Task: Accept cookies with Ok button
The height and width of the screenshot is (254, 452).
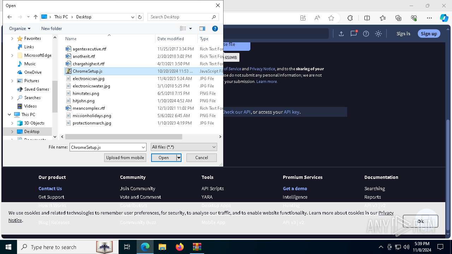Action: click(x=421, y=221)
